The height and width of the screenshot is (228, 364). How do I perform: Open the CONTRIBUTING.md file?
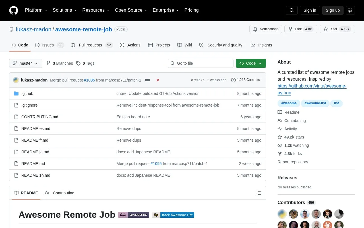pos(40,117)
